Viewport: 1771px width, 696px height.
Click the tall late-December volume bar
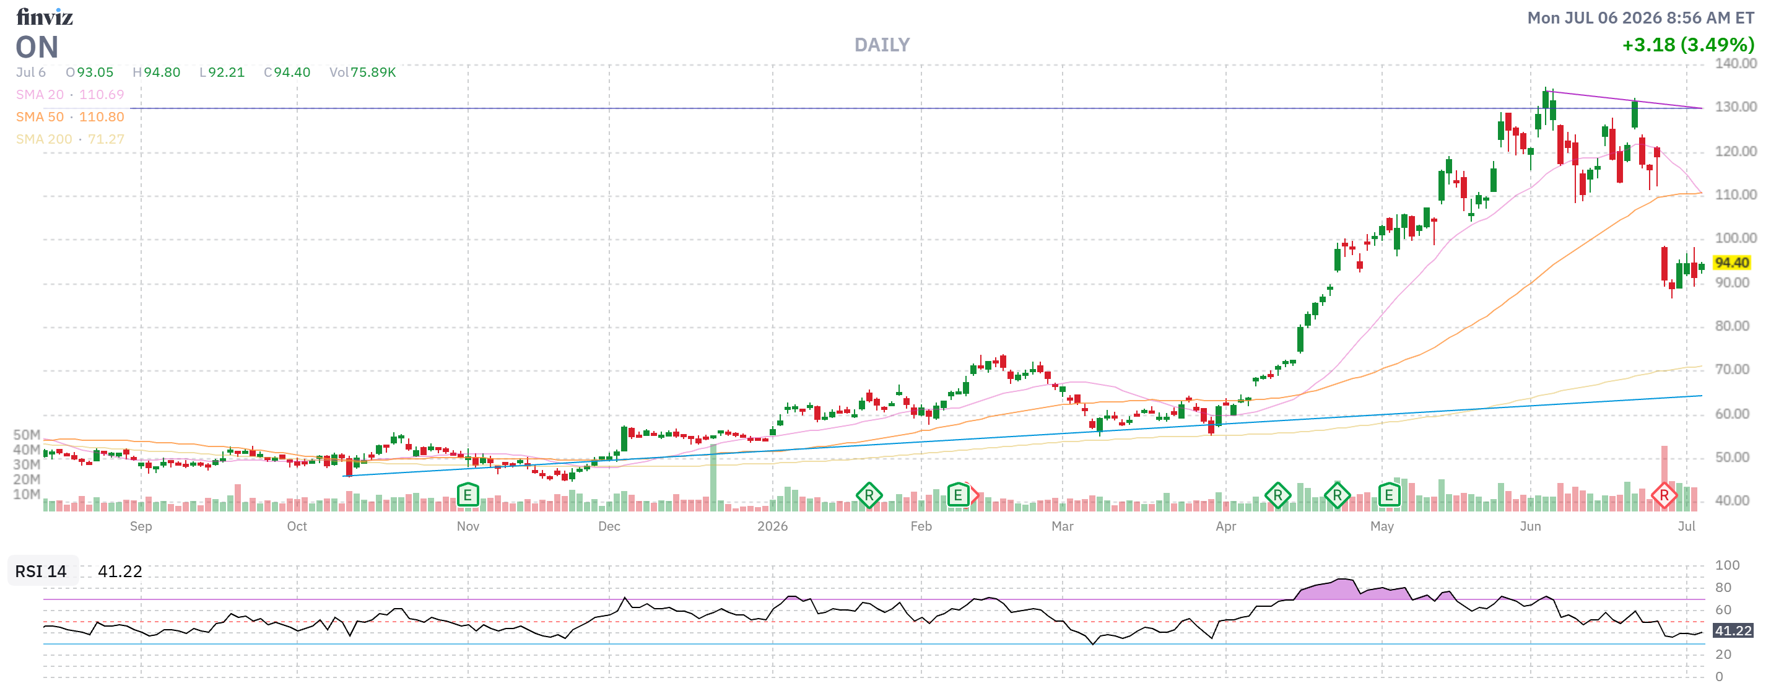point(713,477)
